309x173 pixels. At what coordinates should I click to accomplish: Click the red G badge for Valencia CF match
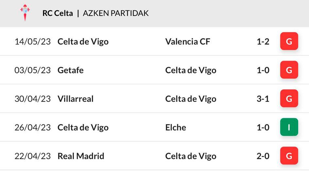[289, 41]
